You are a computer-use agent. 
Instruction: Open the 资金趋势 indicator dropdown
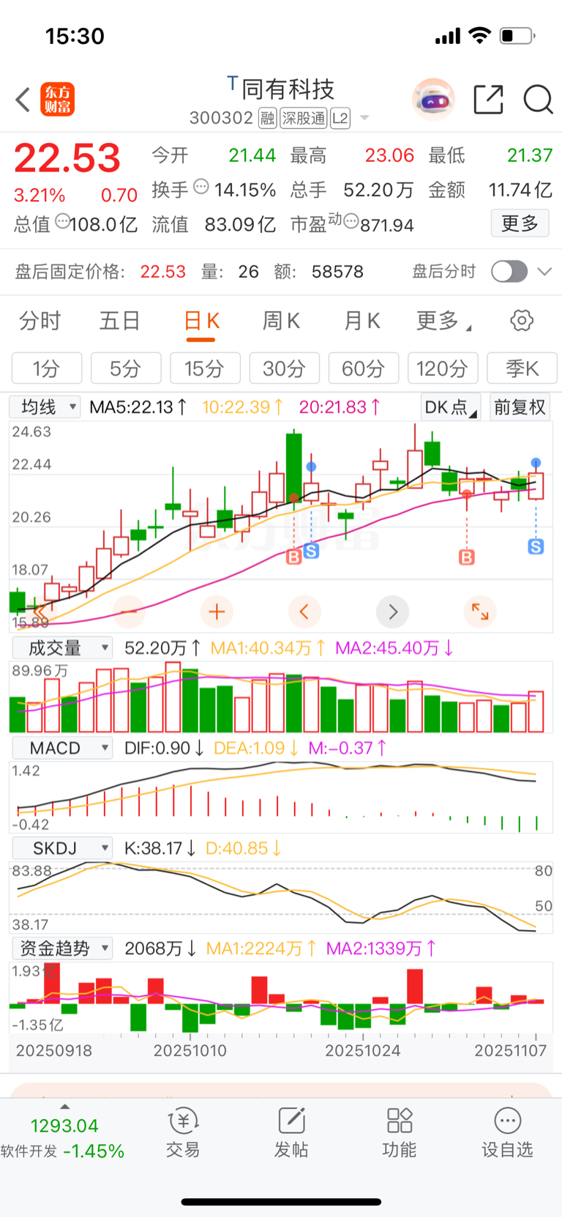coord(62,948)
